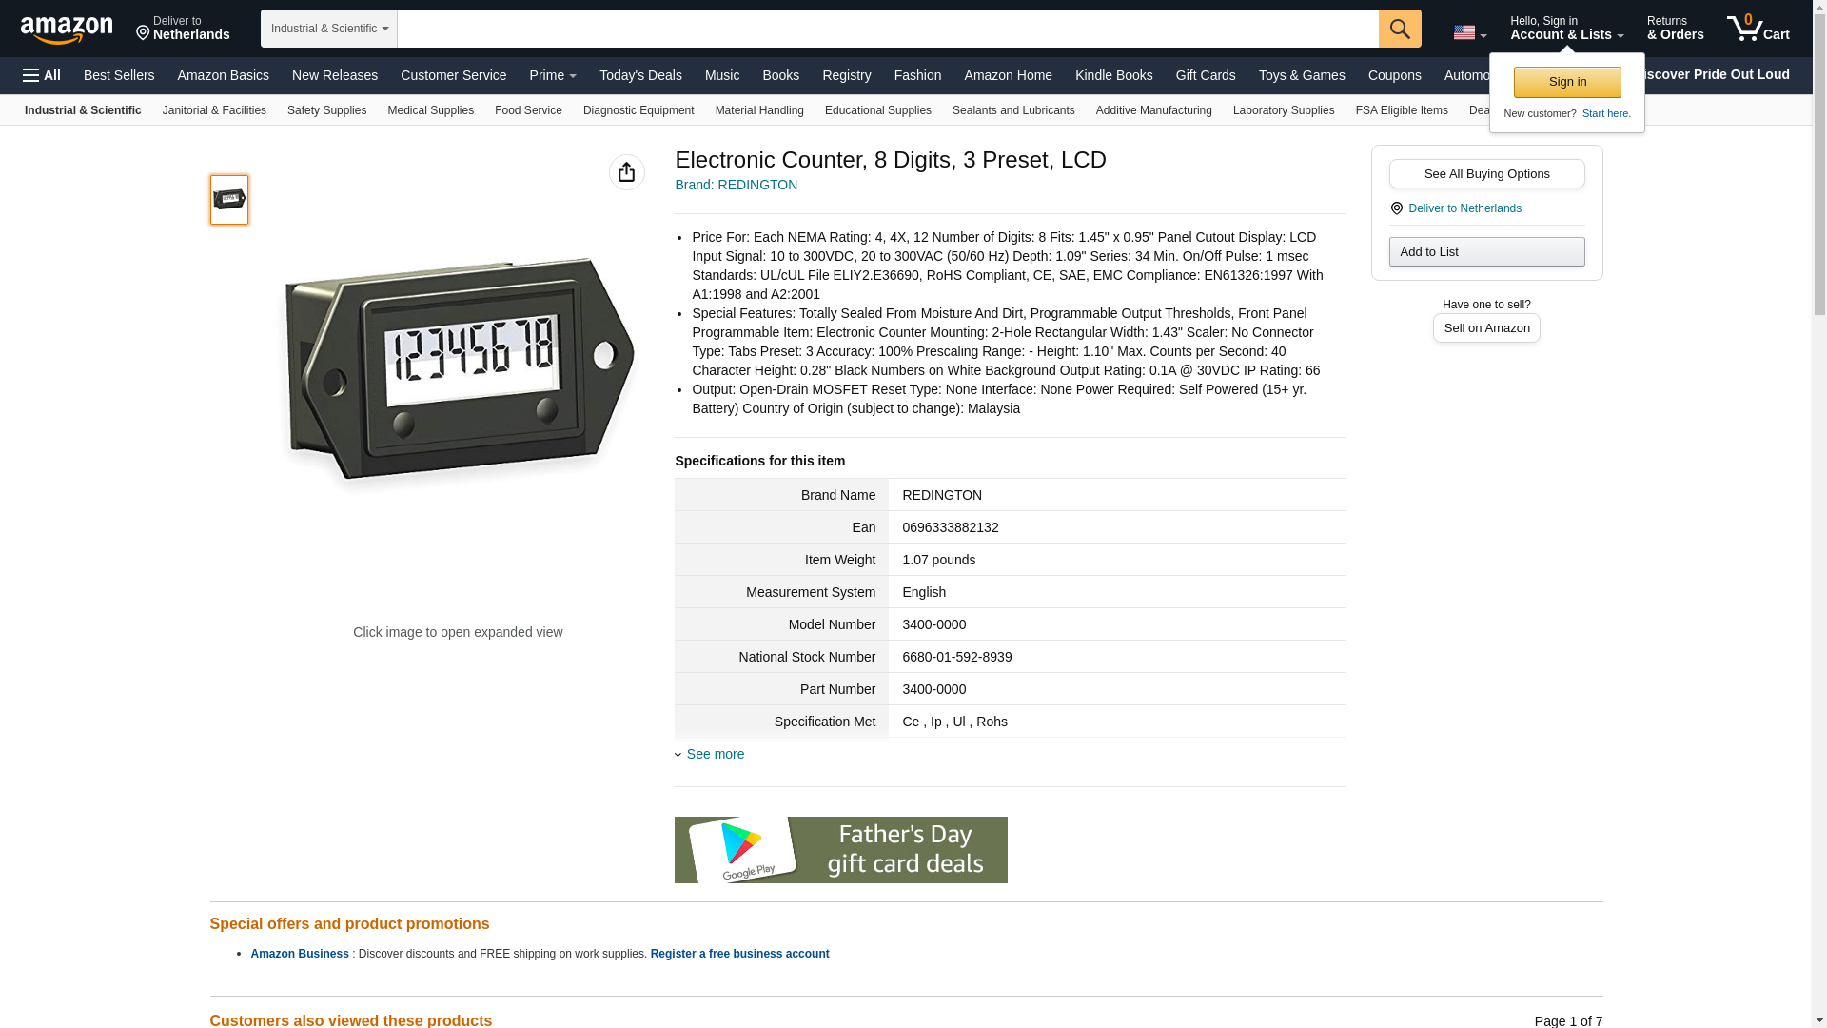Click the share icon on product image
This screenshot has height=1028, width=1827.
click(626, 172)
